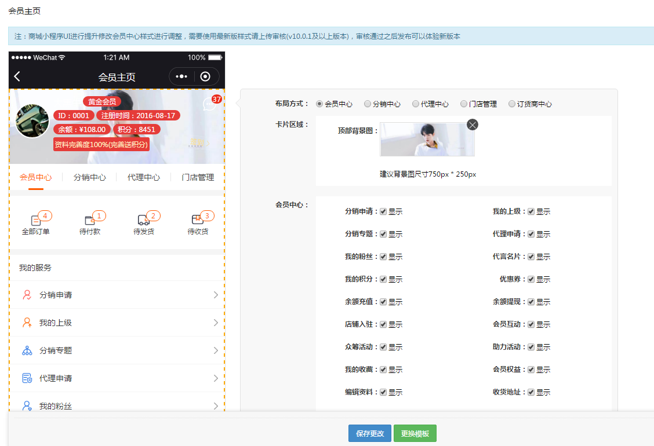The width and height of the screenshot is (654, 446).
Task: Click the 顶部背景图 thumbnail image
Action: coord(427,140)
